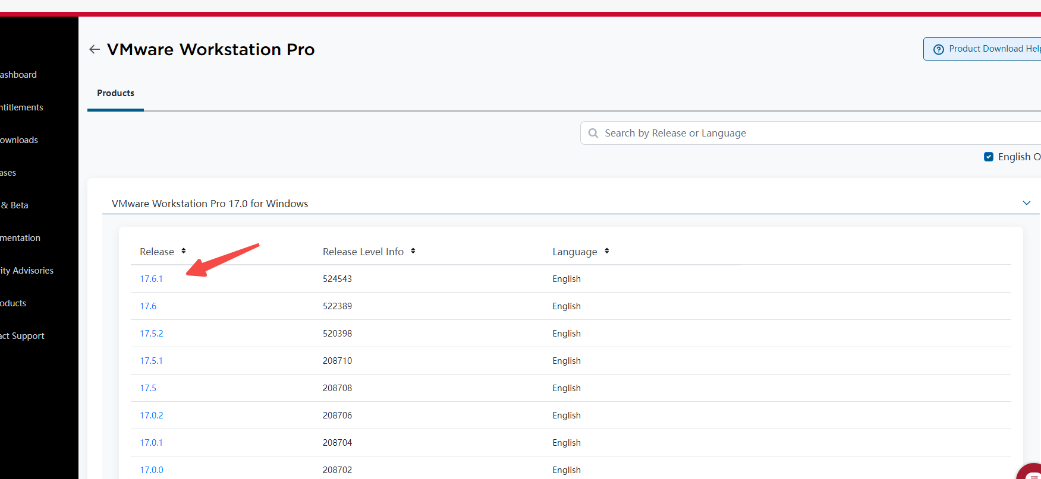Image resolution: width=1041 pixels, height=479 pixels.
Task: Select build number 208710
Action: click(337, 361)
